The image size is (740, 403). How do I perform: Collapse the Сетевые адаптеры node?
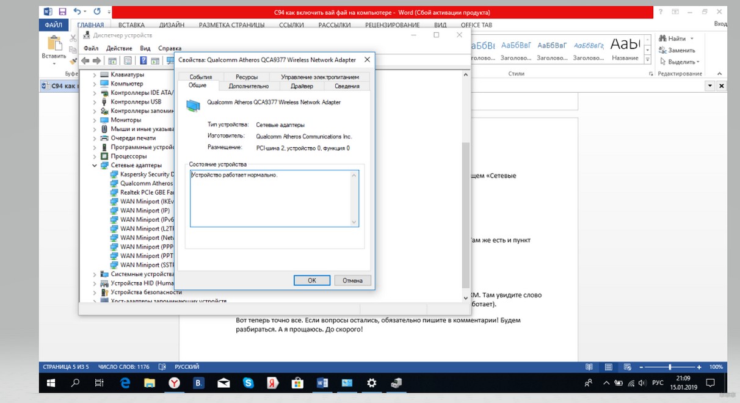coord(95,165)
